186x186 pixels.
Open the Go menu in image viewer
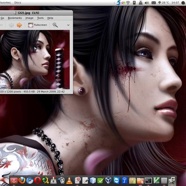[2, 18]
